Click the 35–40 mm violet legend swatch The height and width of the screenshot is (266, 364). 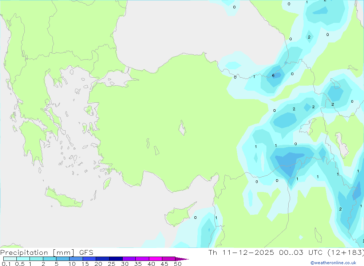pos(142,259)
